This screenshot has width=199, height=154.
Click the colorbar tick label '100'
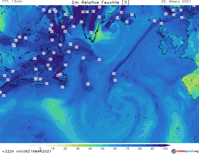click(165, 149)
